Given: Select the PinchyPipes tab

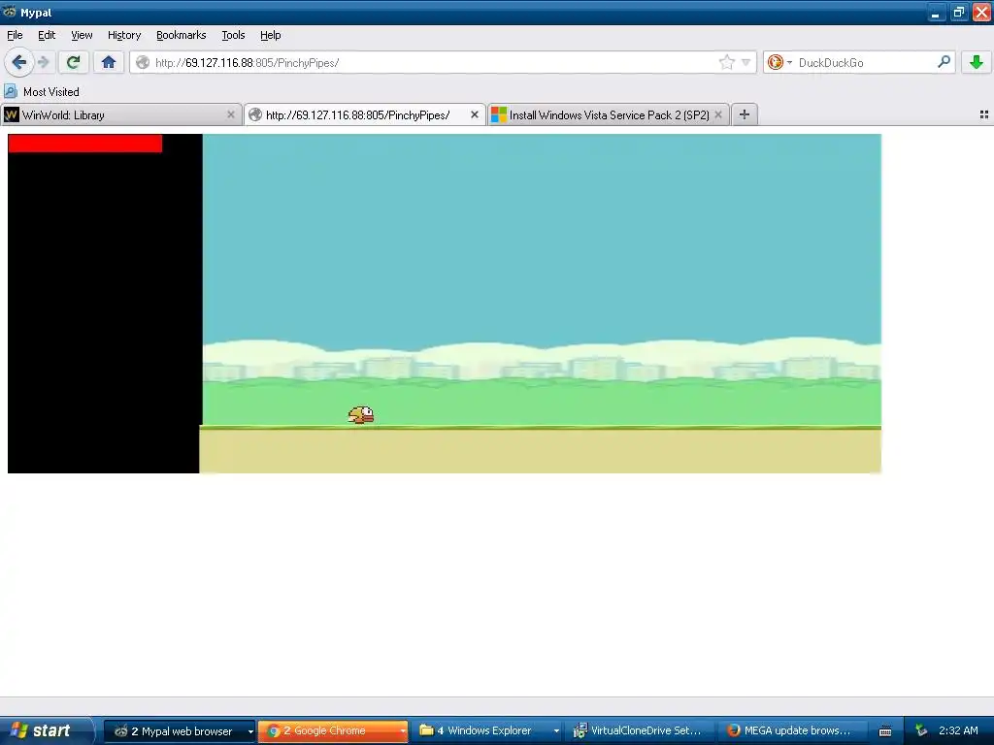Looking at the screenshot, I should 365,114.
